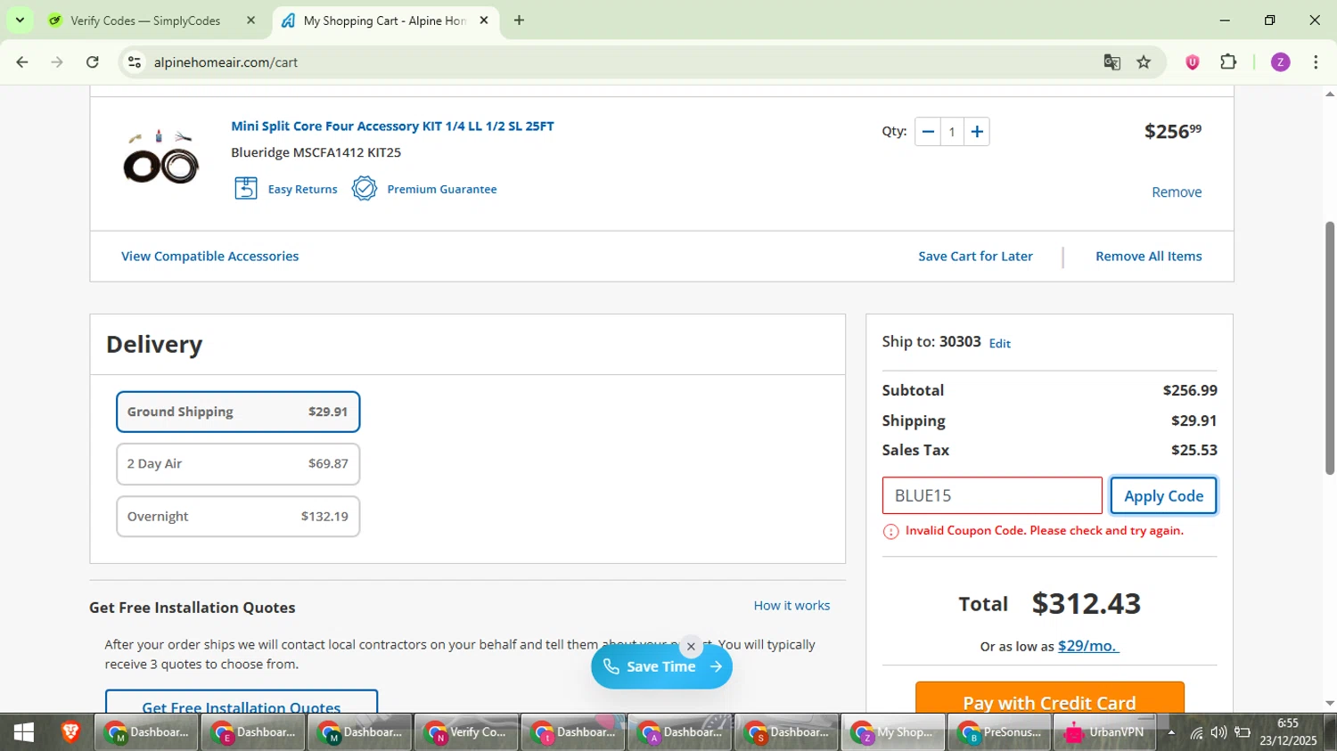Open a new browser tab
Image resolution: width=1337 pixels, height=751 pixels.
520,20
